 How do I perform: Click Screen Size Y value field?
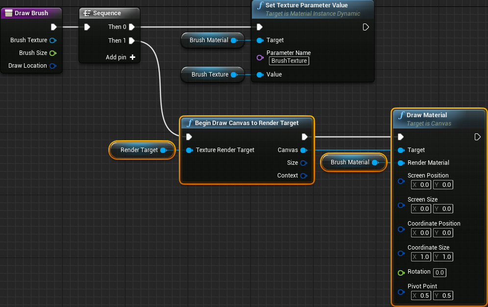[443, 209]
